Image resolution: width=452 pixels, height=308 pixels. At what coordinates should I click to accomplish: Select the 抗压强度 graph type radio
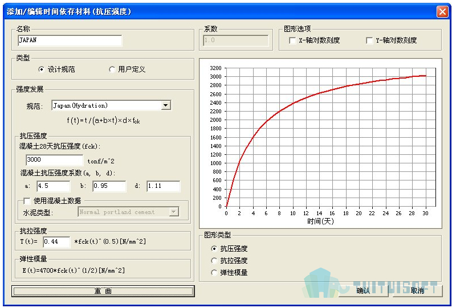click(x=214, y=248)
